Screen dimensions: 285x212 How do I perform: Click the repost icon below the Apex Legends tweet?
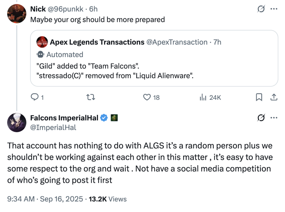(x=91, y=97)
